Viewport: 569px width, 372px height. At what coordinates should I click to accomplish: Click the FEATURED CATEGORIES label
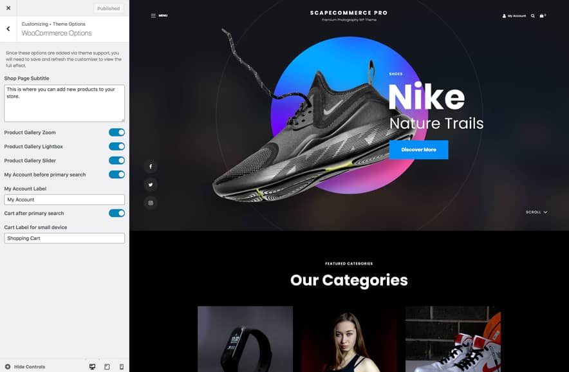click(349, 263)
